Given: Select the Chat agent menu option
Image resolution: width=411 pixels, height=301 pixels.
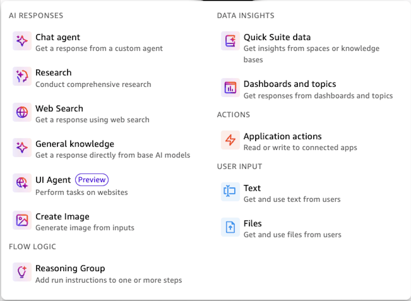Looking at the screenshot, I should coord(58,38).
